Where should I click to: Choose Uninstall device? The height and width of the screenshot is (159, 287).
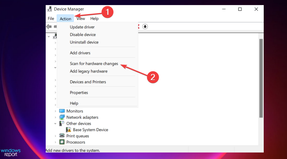[x=84, y=42]
